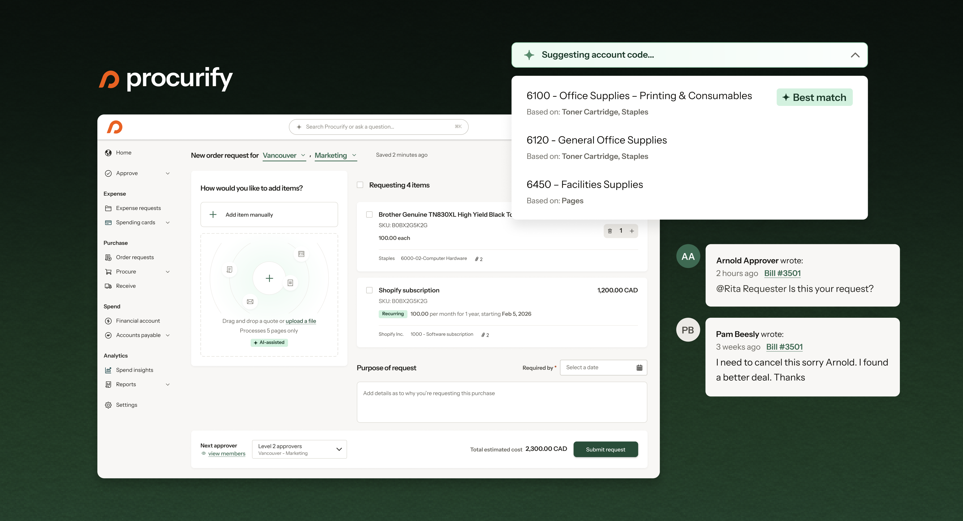This screenshot has width=963, height=521.
Task: Click the AI-assisted badge
Action: [269, 342]
